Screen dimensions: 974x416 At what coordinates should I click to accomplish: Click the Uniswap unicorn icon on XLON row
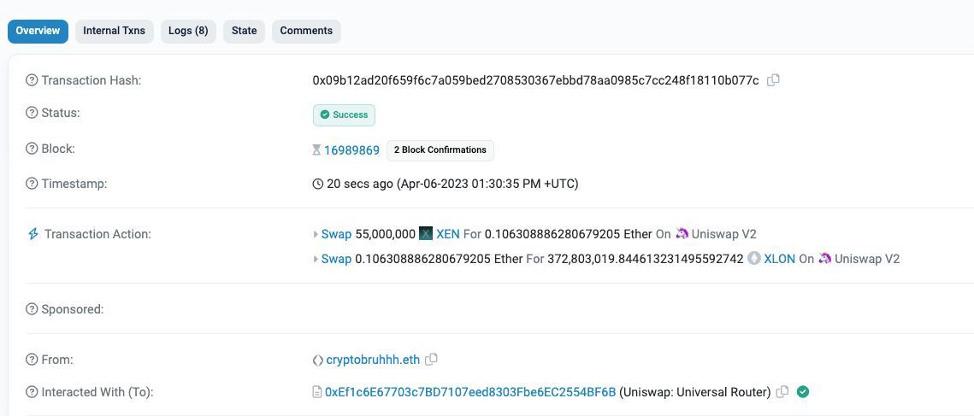(824, 258)
